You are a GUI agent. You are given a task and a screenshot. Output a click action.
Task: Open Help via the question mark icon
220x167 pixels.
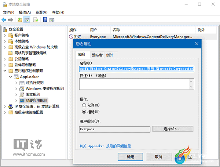click(45, 19)
